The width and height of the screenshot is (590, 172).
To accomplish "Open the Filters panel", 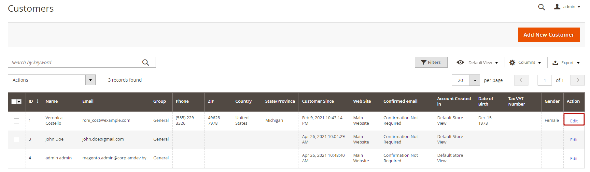I will 431,63.
